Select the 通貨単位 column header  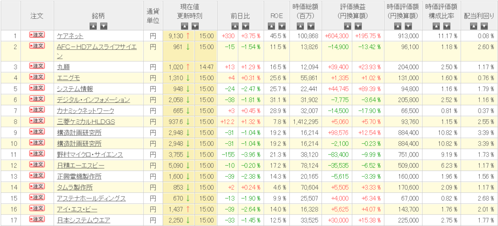pyautogui.click(x=153, y=16)
